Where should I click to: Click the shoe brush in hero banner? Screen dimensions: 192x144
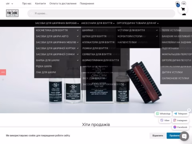click(x=144, y=82)
